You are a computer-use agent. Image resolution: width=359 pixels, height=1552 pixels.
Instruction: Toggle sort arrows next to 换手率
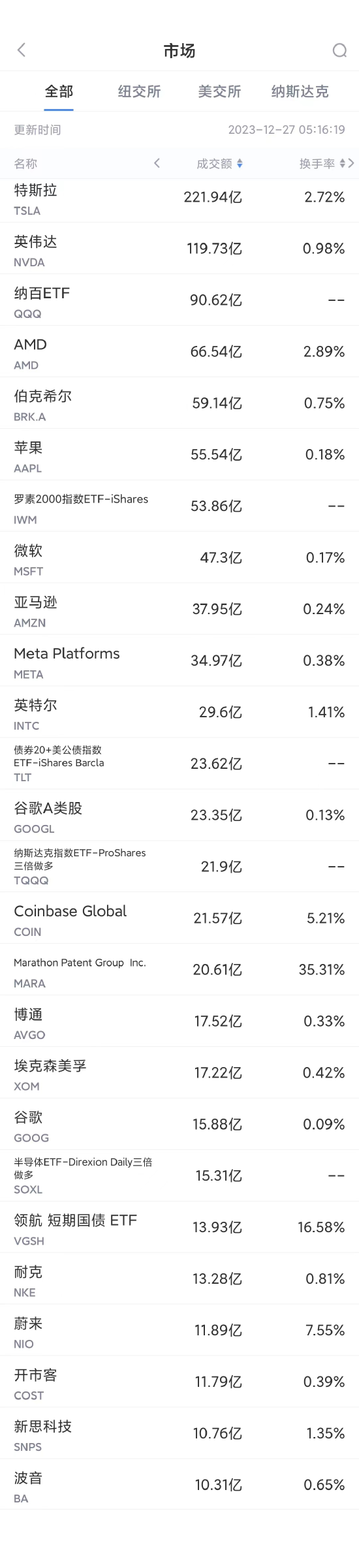343,164
